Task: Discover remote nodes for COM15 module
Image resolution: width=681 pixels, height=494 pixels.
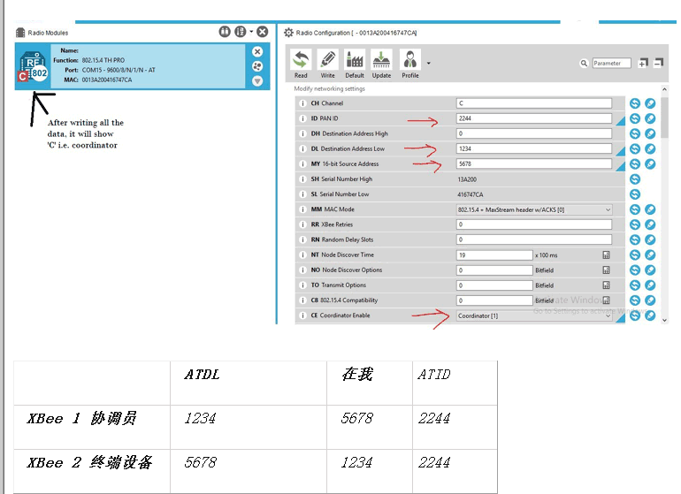Action: click(x=257, y=66)
